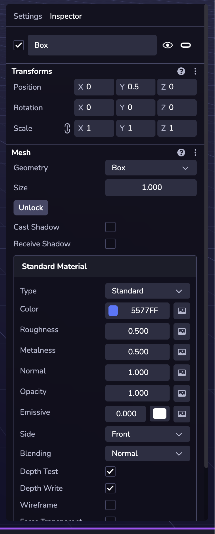Click the Roughness texture map image icon
Viewport: 215px width, 534px height.
182,331
